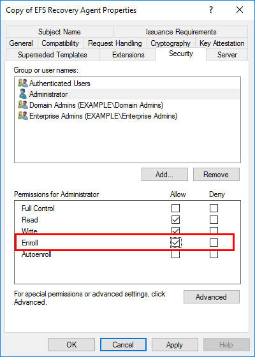Click the Add... button
The image size is (255, 357).
164,175
